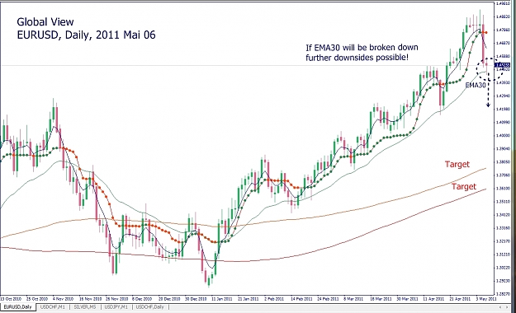Viewport: 516px width, 313px height.
Task: Open the USDCHF,M1 chart tab
Action: tap(52, 307)
